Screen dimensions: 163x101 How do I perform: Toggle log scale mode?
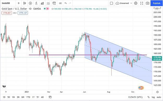[153, 97]
